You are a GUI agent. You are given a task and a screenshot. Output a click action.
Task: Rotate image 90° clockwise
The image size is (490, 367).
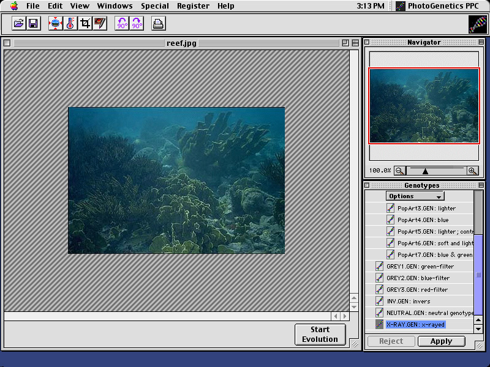tap(136, 24)
